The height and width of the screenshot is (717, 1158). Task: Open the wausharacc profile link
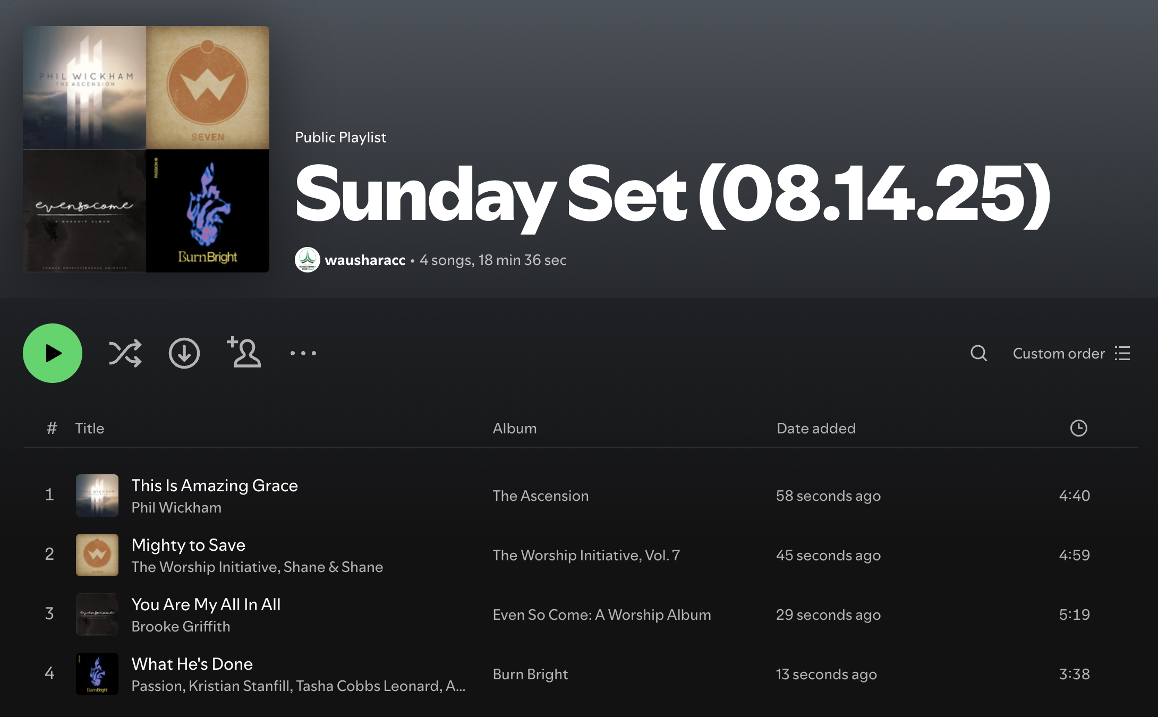pyautogui.click(x=365, y=260)
